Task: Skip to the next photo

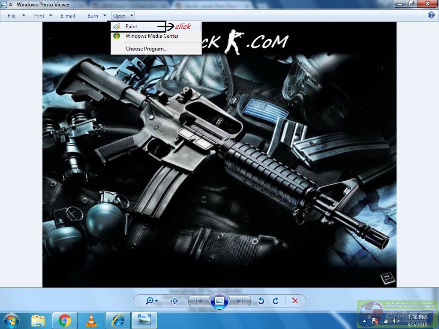Action: [x=240, y=301]
